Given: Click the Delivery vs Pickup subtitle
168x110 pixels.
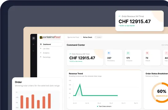Looking at the screenshot, I should point(152,76).
